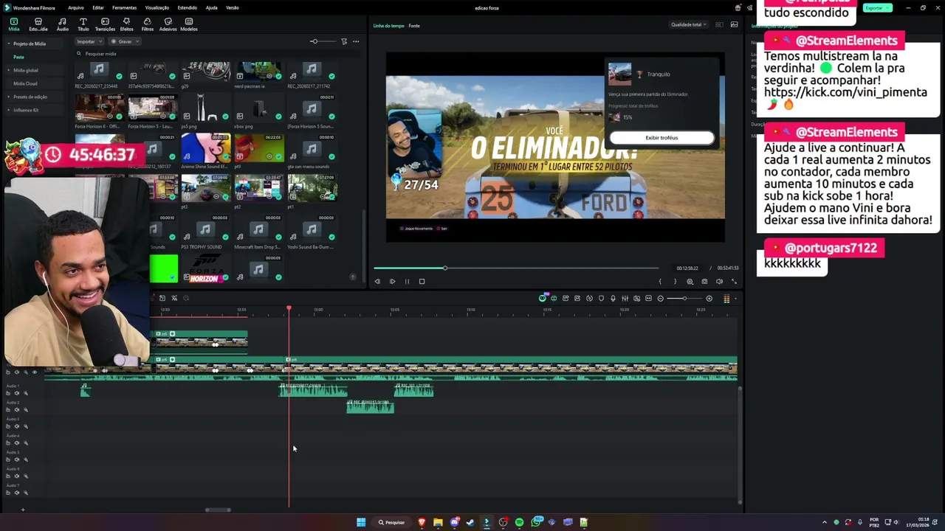
Task: Seek using the preview progress bar handle
Action: click(x=445, y=268)
